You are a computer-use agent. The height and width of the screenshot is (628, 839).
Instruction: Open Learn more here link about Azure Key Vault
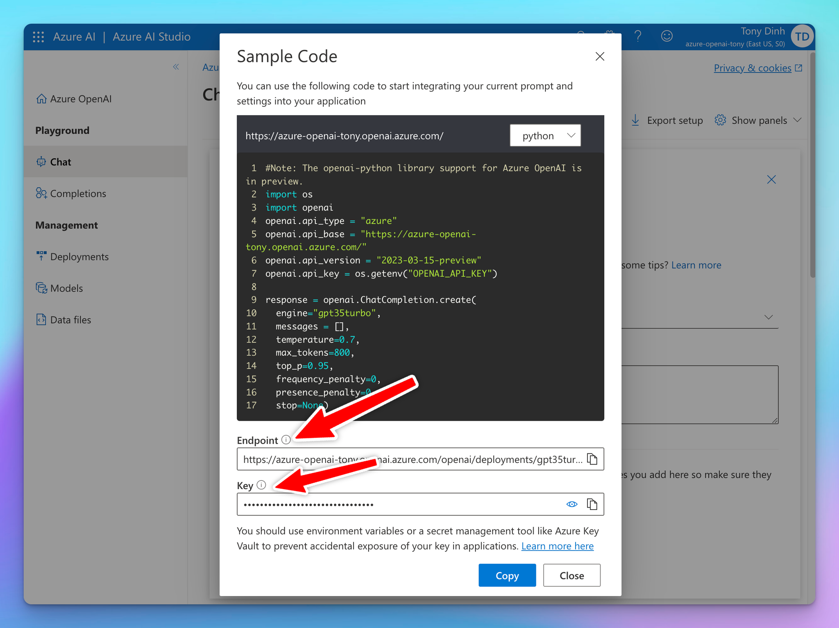(558, 546)
